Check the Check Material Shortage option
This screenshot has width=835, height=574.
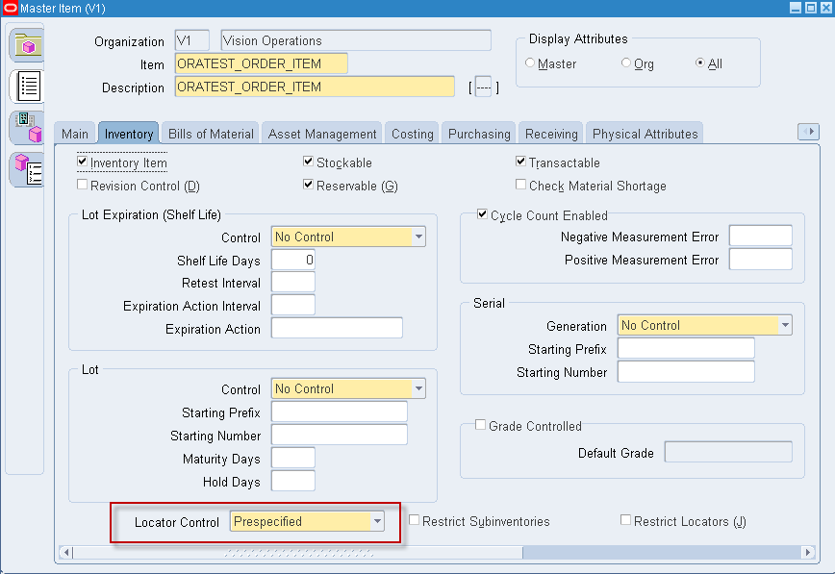(520, 184)
